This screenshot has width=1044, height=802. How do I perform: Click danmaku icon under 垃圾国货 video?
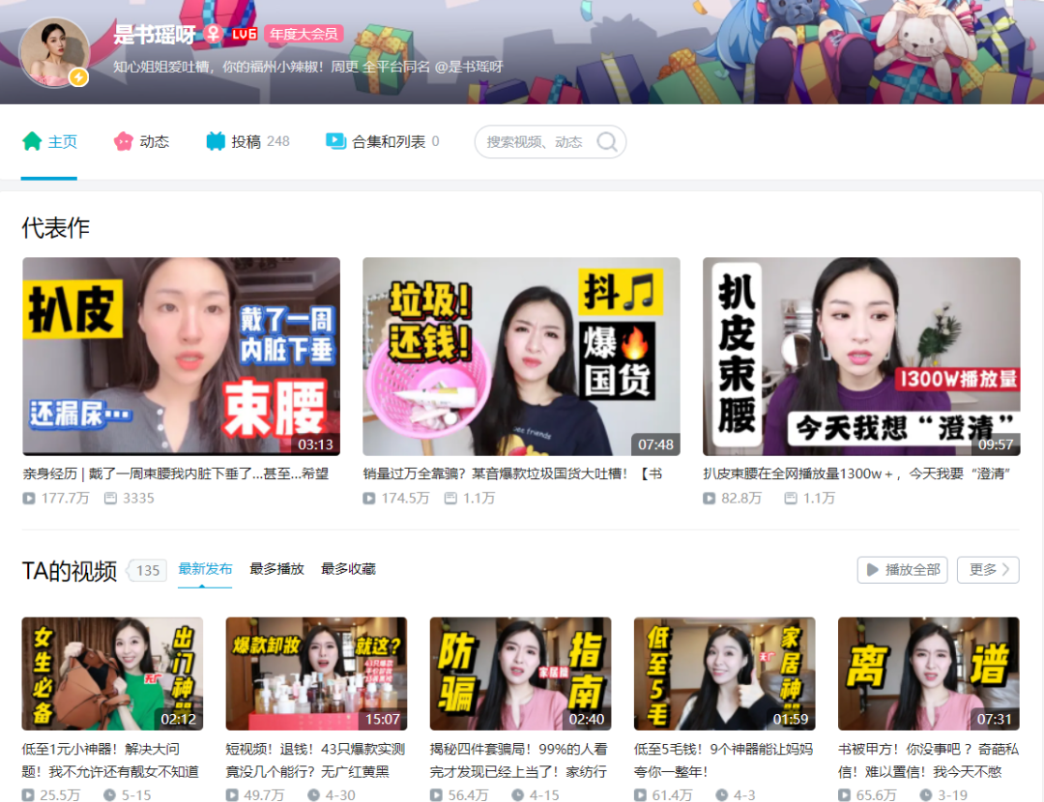(450, 498)
